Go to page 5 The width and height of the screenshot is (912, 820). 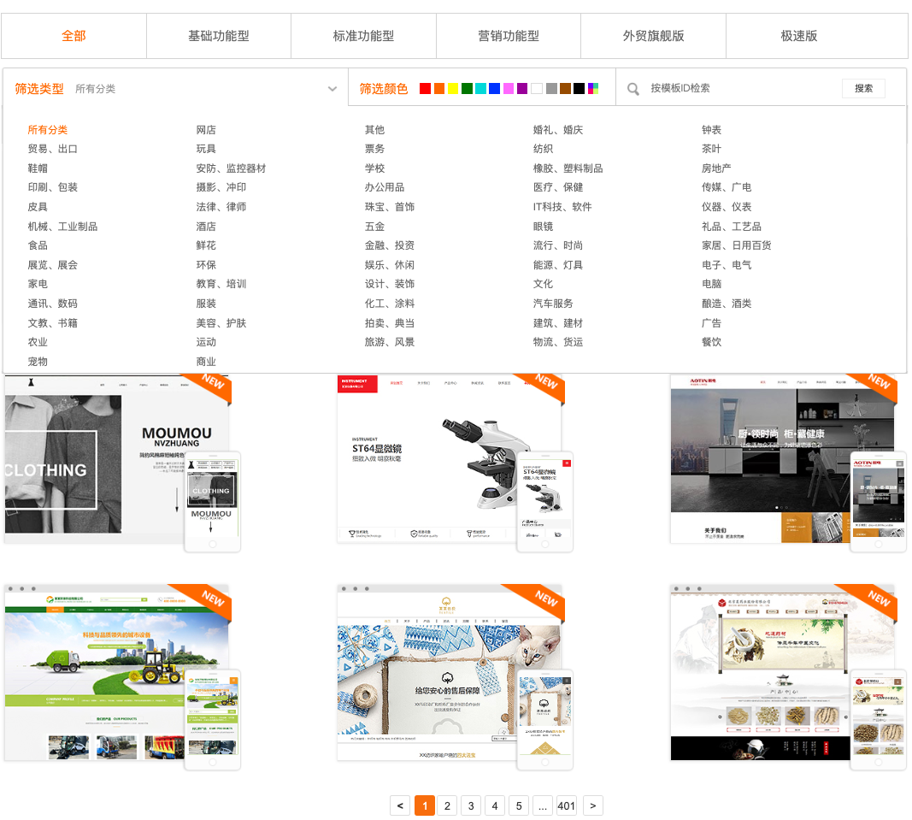tap(519, 805)
